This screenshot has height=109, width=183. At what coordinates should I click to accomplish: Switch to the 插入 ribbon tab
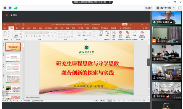[x=17, y=28]
